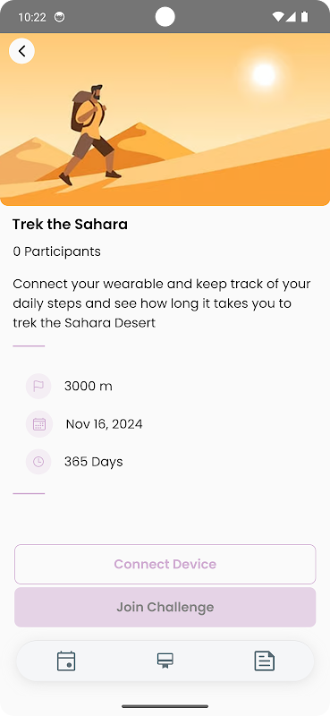Tap the hiker desert banner image
This screenshot has width=330, height=716.
click(165, 119)
